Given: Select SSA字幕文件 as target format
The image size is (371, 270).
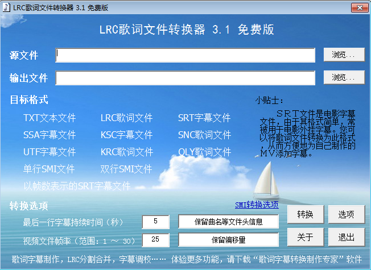Looking at the screenshot, I should coord(50,135).
